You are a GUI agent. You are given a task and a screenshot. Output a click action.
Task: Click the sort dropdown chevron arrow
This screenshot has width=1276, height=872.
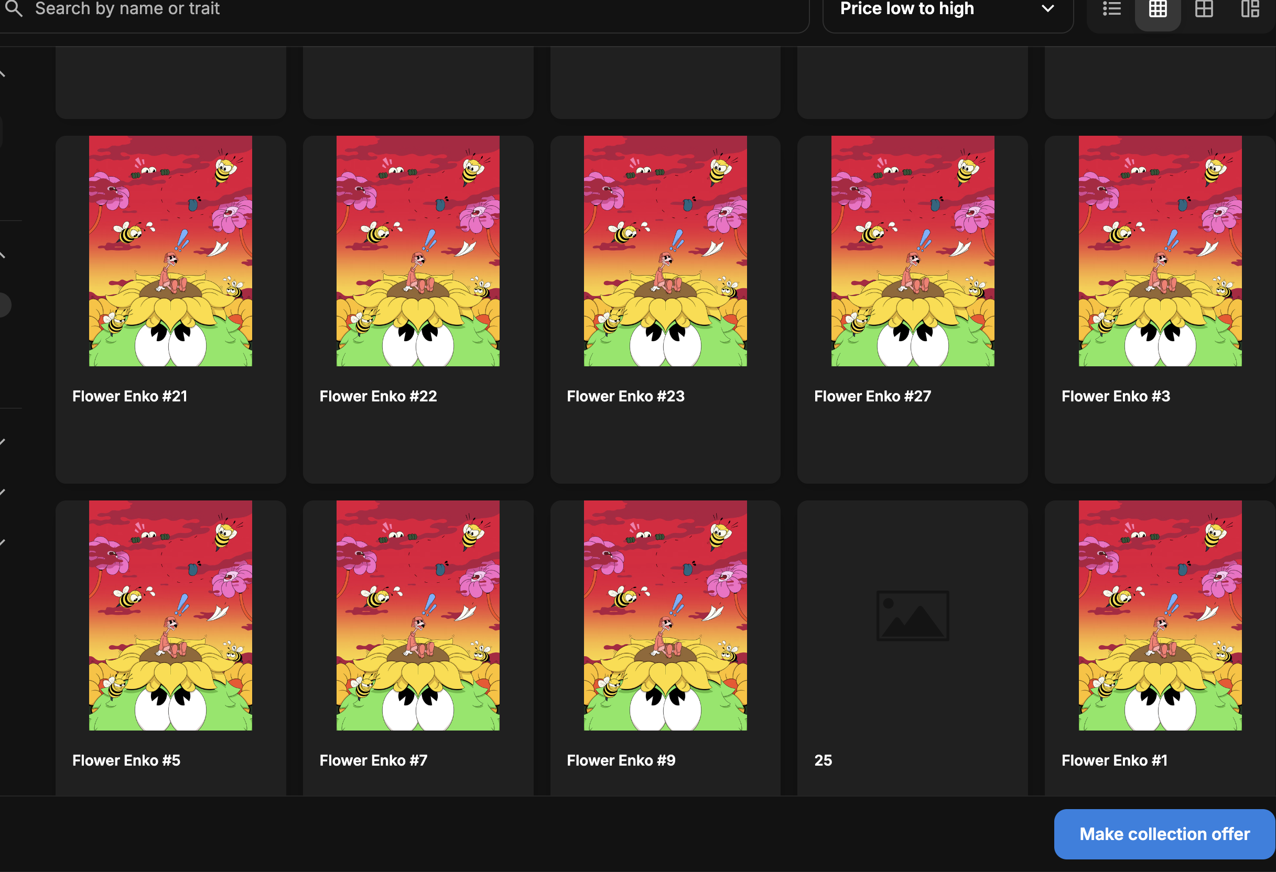pos(1047,9)
